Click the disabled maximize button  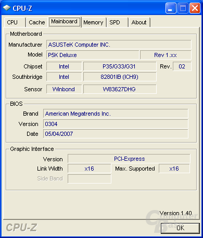point(183,8)
